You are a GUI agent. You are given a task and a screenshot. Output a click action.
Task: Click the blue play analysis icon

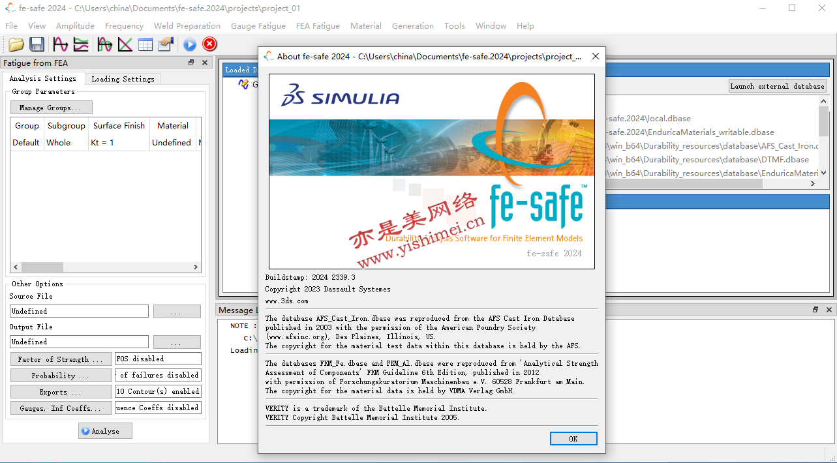(x=189, y=44)
